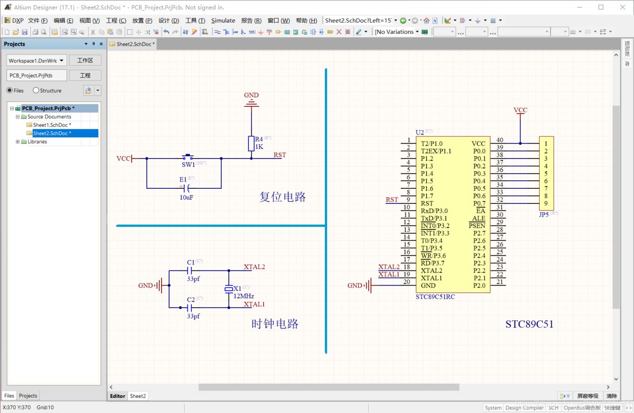Expand the Libraries tree node
The image size is (634, 413).
18,142
